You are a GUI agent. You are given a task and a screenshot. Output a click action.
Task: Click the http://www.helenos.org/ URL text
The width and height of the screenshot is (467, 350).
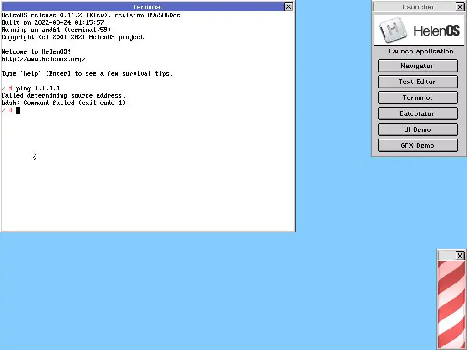[x=43, y=59]
